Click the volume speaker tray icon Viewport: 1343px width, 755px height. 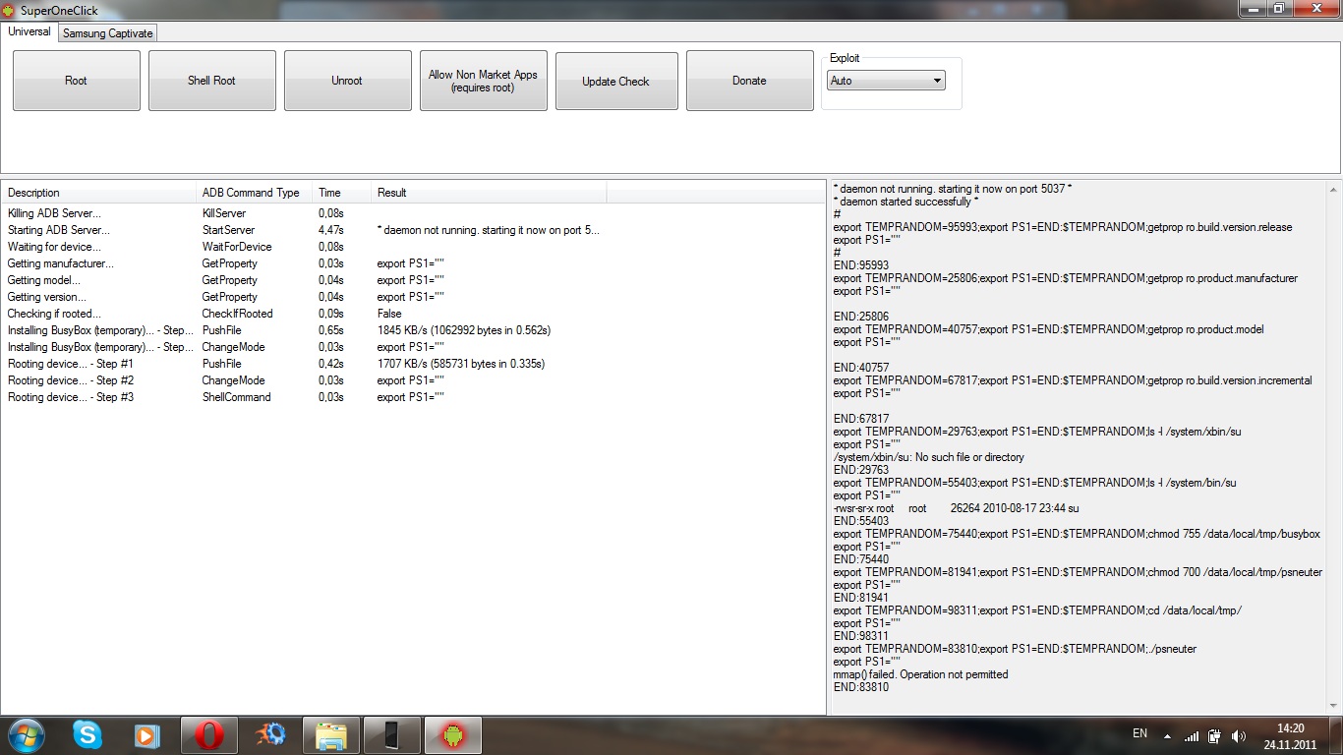coord(1239,735)
